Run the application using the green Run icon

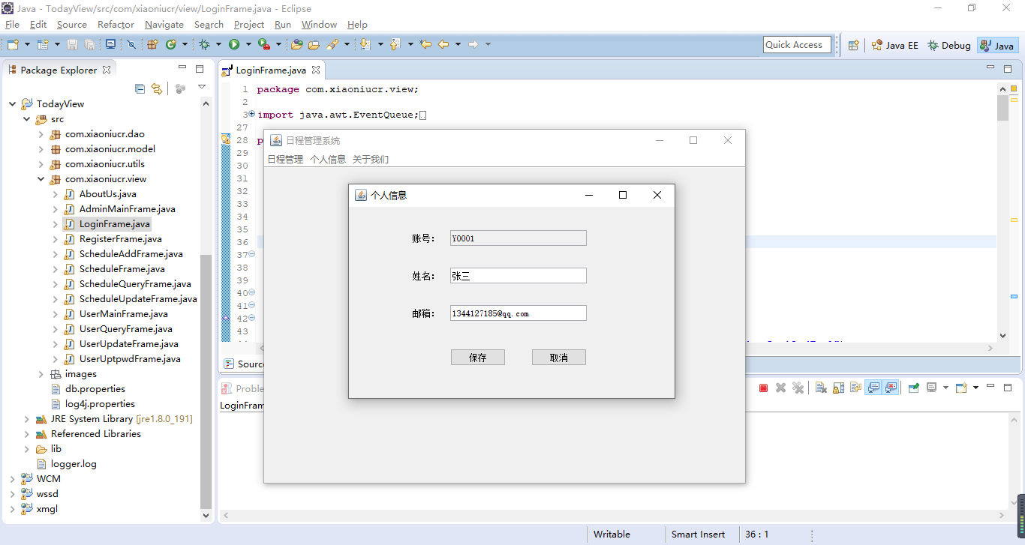point(234,44)
